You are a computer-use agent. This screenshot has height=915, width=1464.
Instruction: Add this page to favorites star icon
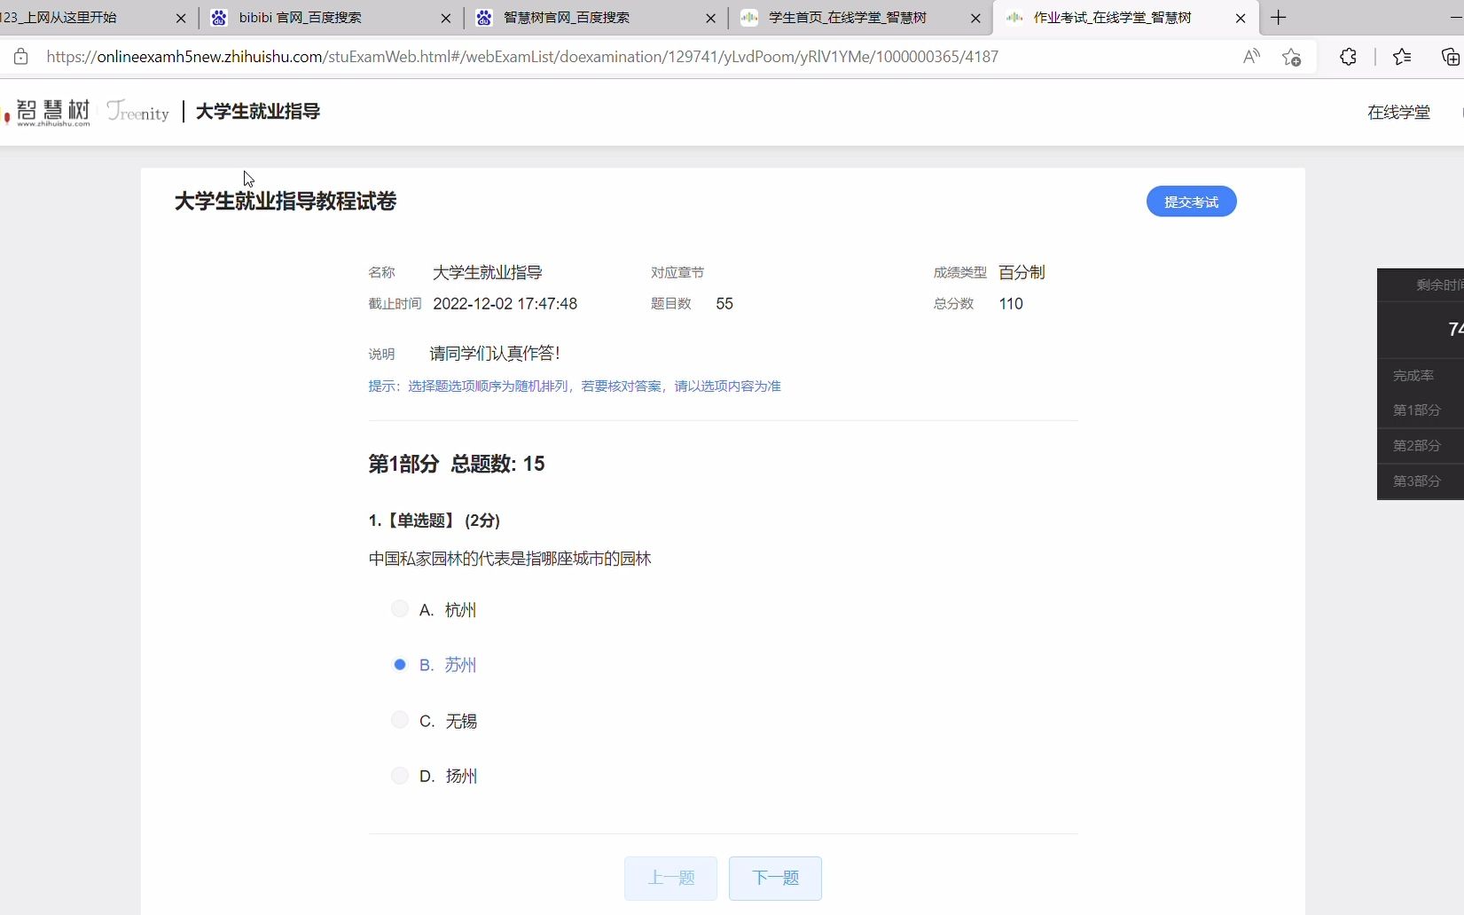click(x=1292, y=57)
